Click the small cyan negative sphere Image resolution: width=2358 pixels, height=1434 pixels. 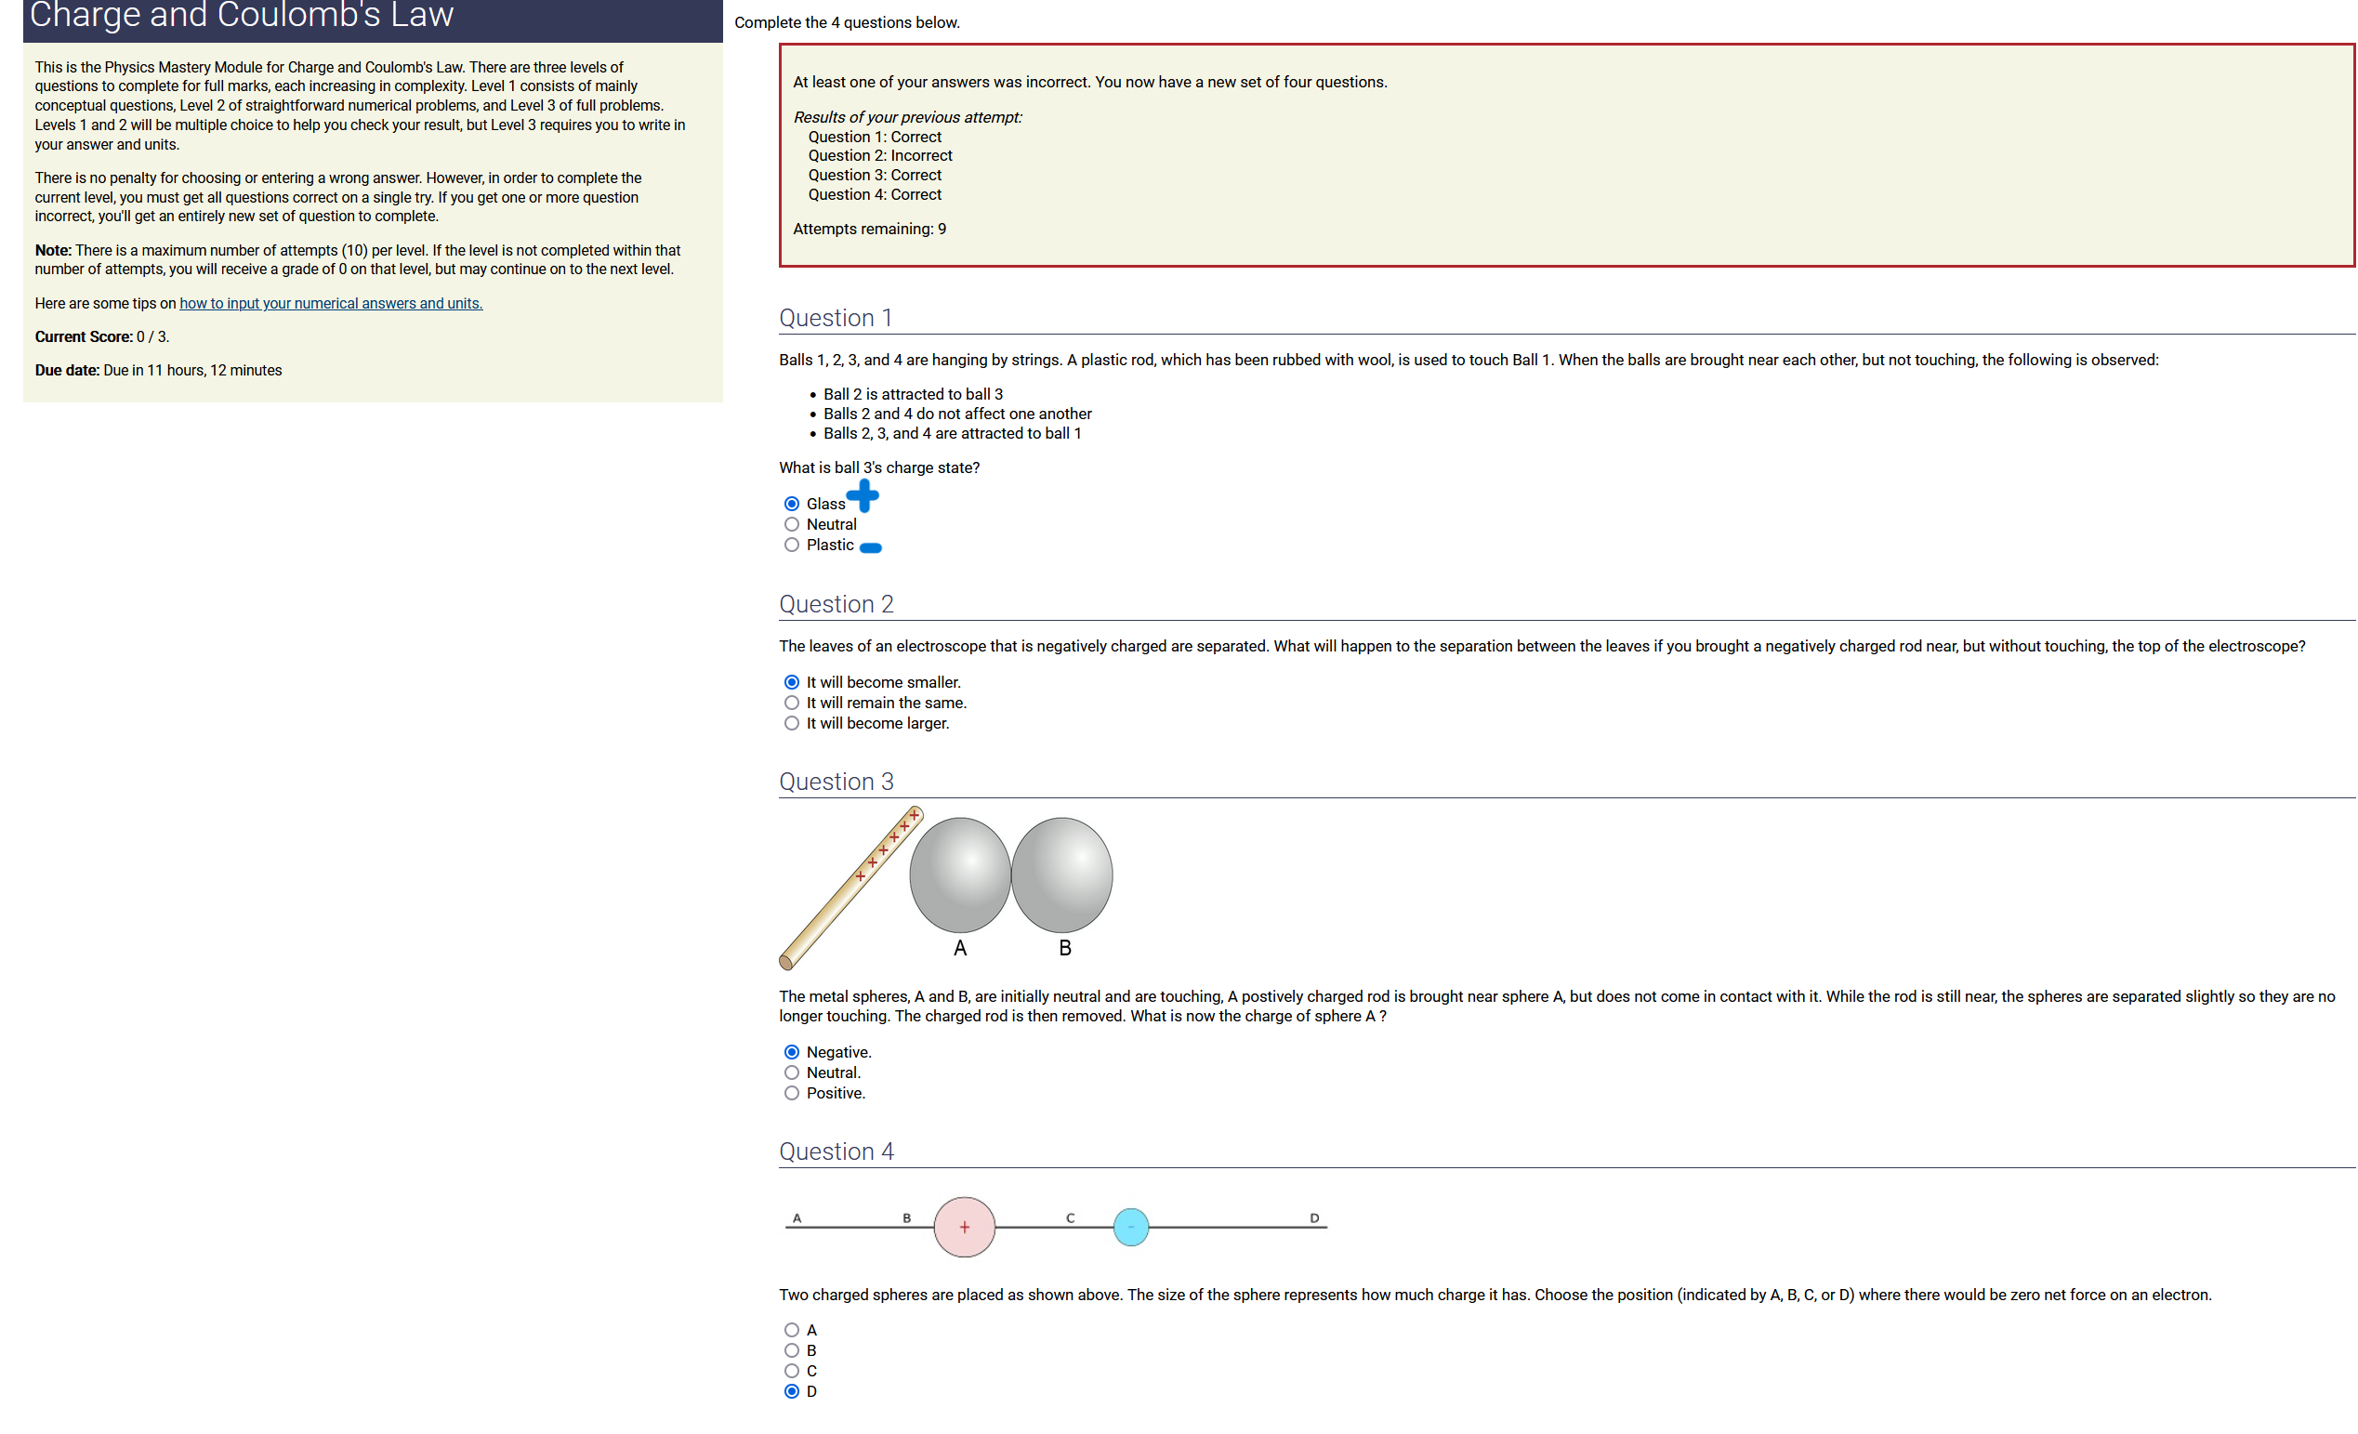1130,1228
